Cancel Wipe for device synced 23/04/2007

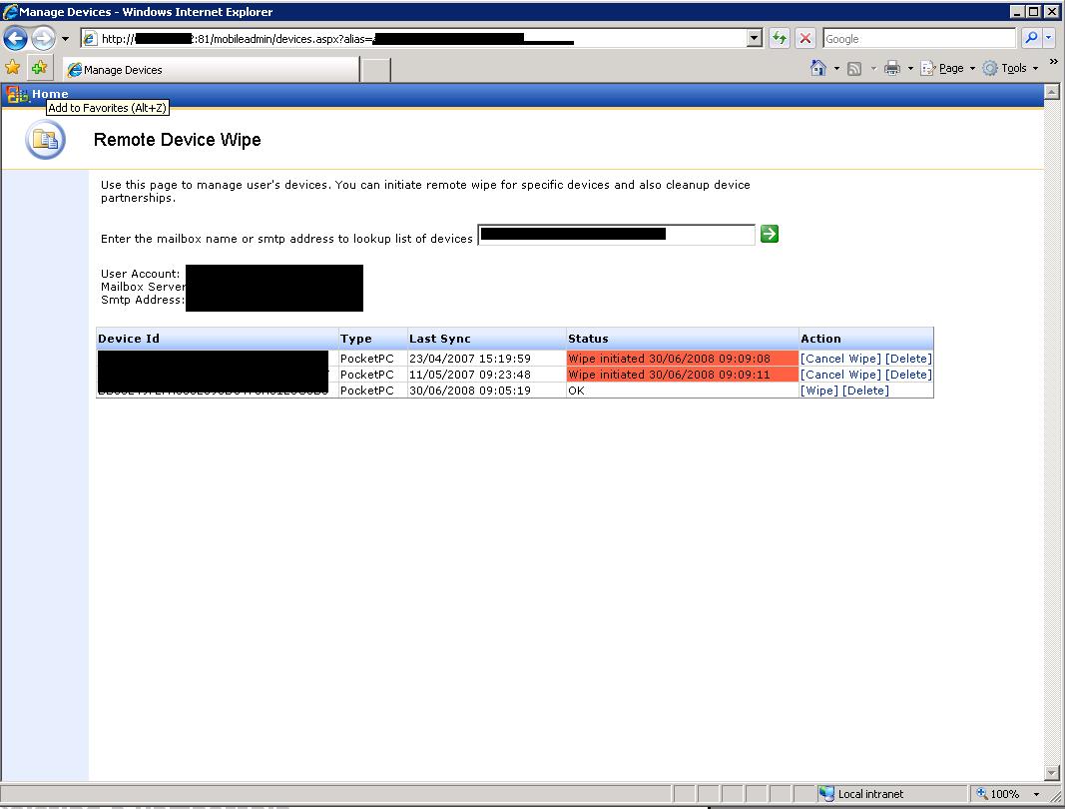[x=840, y=359]
